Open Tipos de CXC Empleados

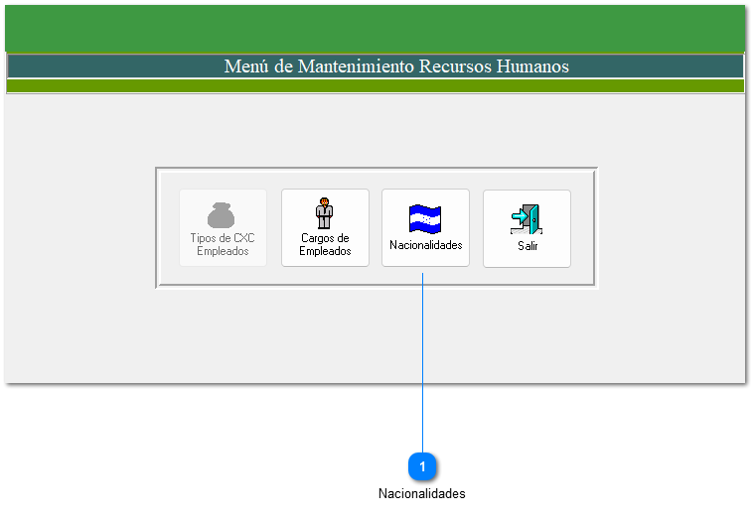tap(223, 228)
